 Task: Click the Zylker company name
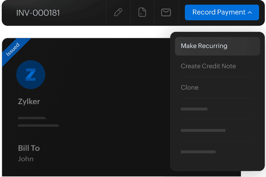pyautogui.click(x=29, y=102)
